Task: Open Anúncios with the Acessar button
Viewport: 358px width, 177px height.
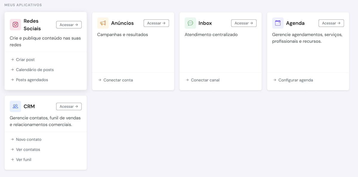Action: pos(156,23)
